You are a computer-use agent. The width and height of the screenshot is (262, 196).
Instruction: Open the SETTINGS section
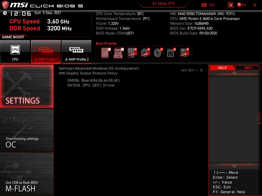[27, 86]
